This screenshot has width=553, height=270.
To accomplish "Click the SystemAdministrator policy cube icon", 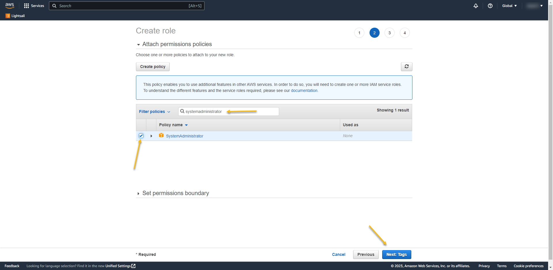I will [x=161, y=135].
